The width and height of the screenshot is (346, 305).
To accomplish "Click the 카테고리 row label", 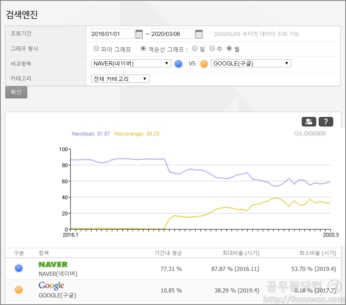I will pos(21,78).
